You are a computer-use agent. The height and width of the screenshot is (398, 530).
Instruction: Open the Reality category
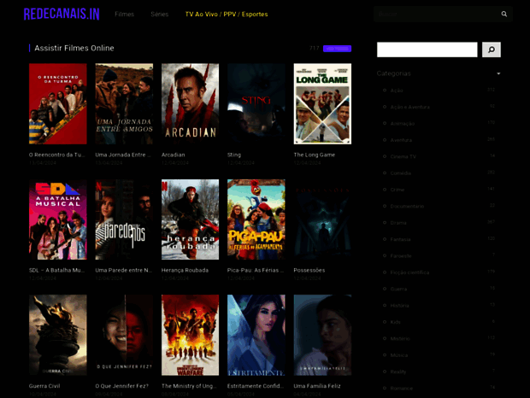pos(397,372)
